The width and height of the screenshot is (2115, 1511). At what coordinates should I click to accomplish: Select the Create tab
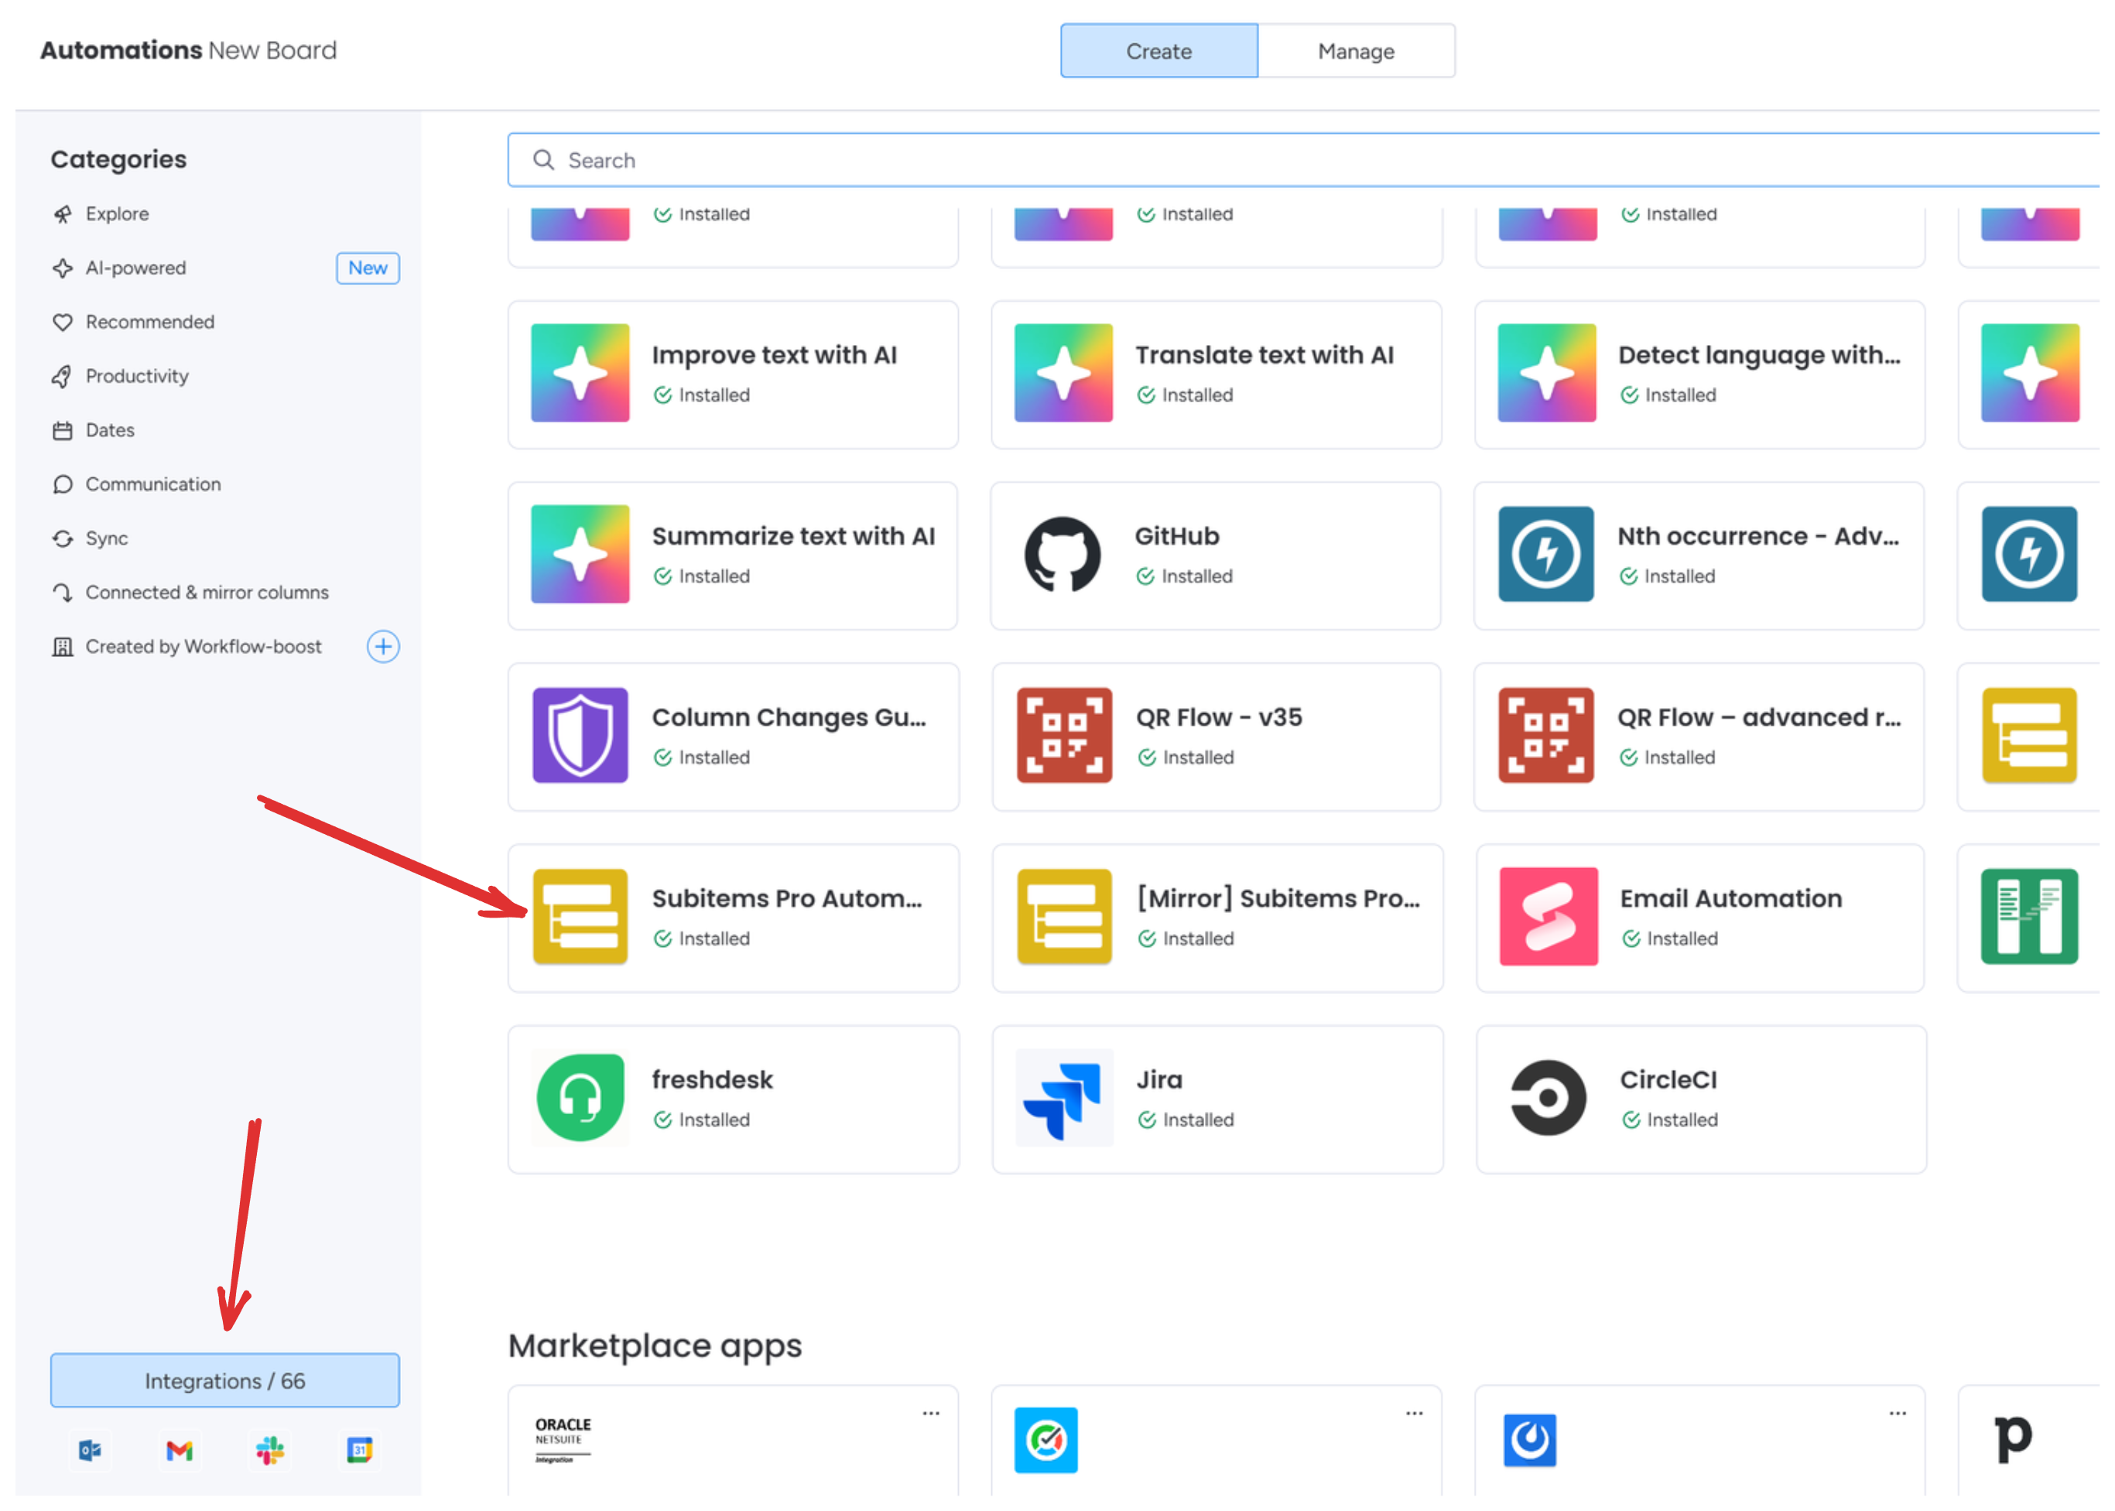pos(1158,51)
